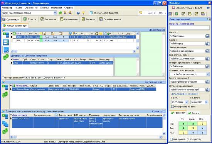Image resolution: width=212 pixels, height=144 pixels.
Task: Open the Вид деятельности lookup button
Action: 207,59
